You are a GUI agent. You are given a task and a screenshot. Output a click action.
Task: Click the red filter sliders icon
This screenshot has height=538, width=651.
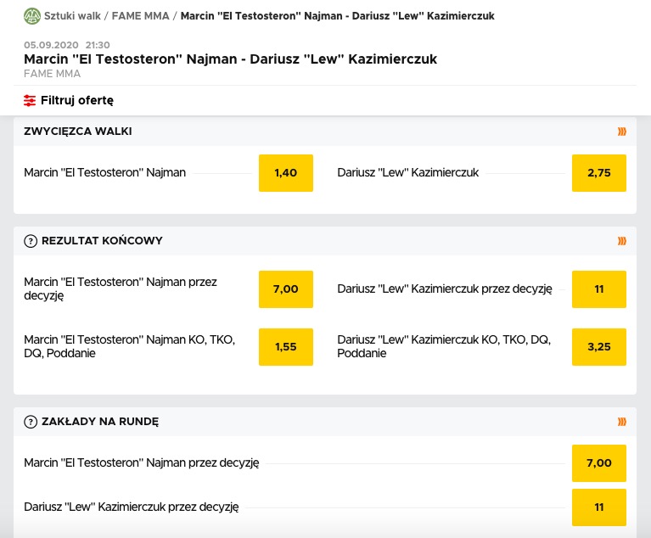point(30,100)
